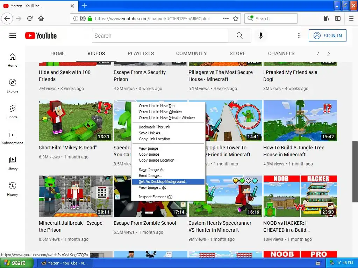Click the tracking protection shield icon
The image size is (358, 268).
coord(83,19)
